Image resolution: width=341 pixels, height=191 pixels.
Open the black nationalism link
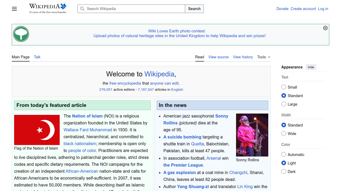pos(80,144)
